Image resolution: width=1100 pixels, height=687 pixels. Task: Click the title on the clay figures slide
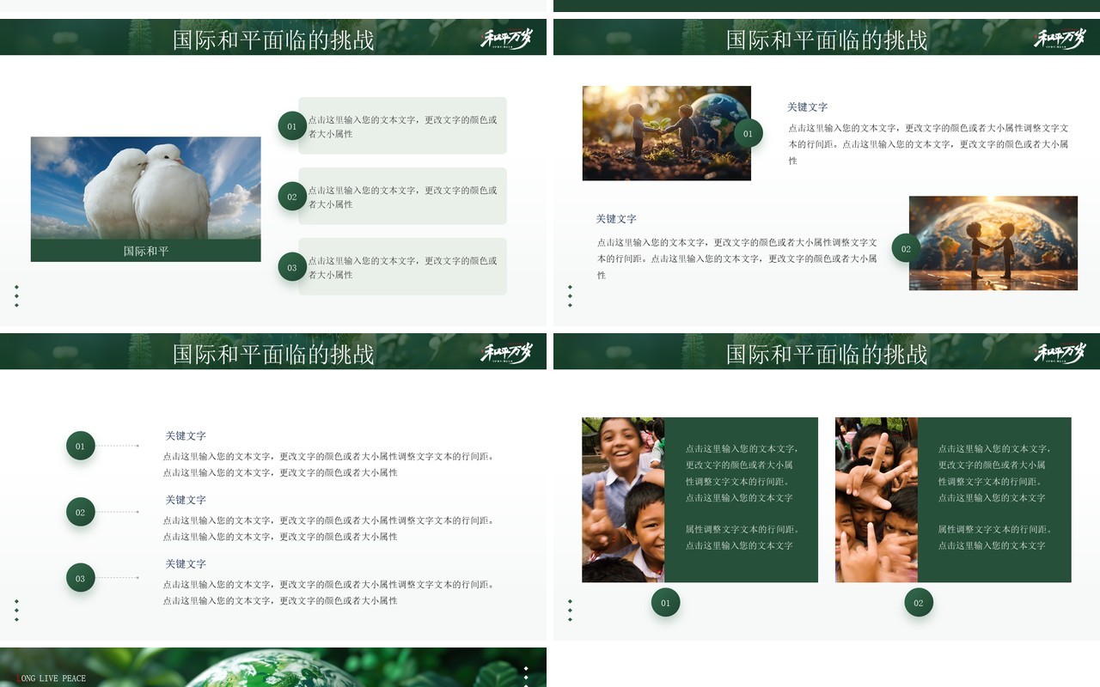[x=827, y=40]
